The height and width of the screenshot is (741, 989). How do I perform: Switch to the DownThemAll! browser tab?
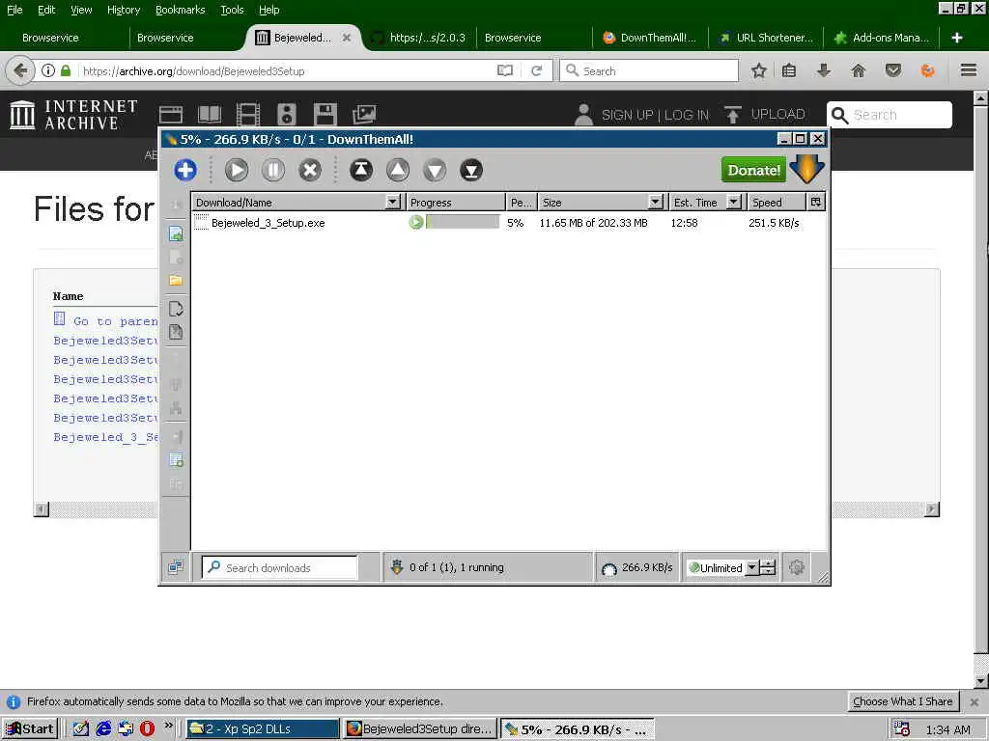pyautogui.click(x=650, y=38)
